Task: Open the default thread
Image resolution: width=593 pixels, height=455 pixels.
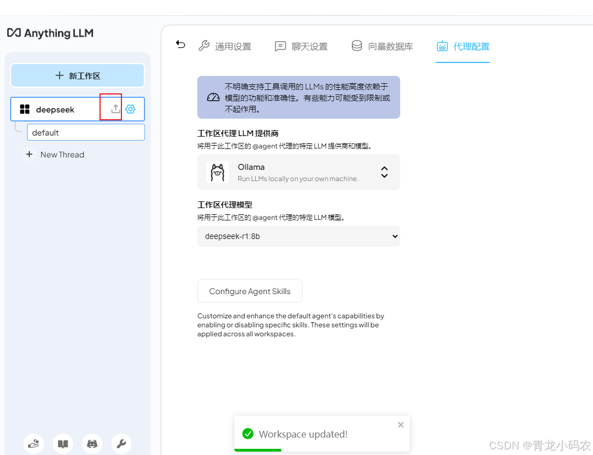Action: pos(86,133)
